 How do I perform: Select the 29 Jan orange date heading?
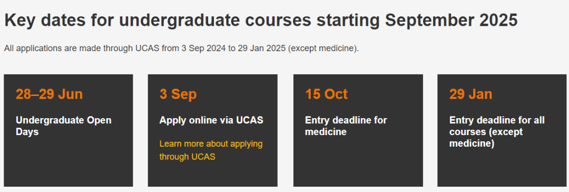coord(470,94)
